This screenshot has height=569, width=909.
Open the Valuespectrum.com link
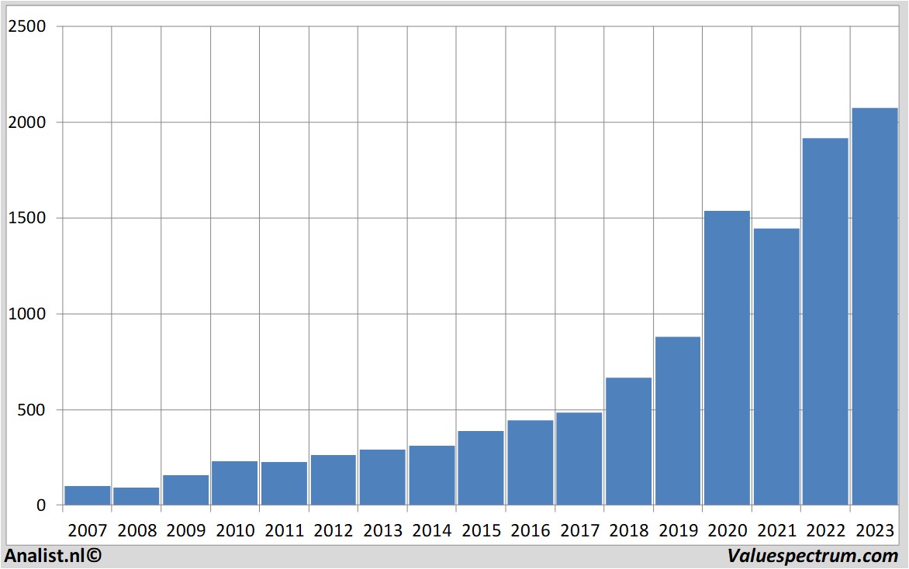(813, 556)
